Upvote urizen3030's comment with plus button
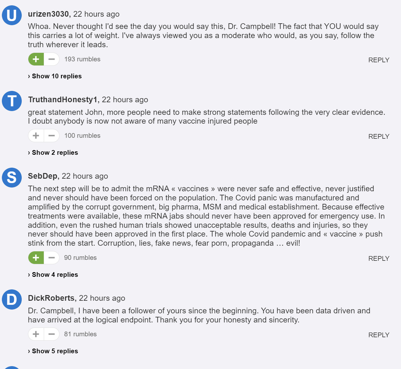 [x=36, y=59]
